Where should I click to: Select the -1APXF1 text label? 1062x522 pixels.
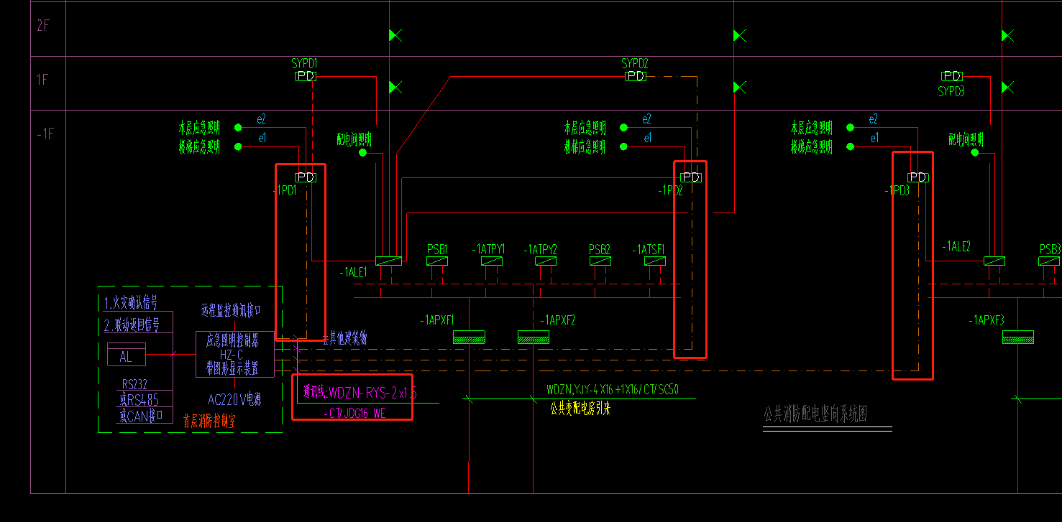(437, 320)
